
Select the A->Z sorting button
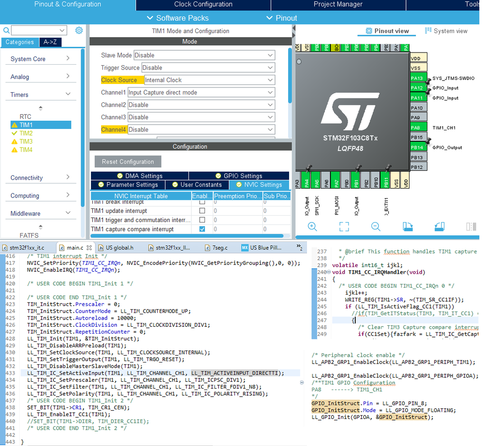[50, 42]
